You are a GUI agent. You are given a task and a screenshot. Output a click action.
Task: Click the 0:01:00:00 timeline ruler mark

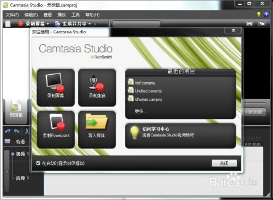pos(253,144)
